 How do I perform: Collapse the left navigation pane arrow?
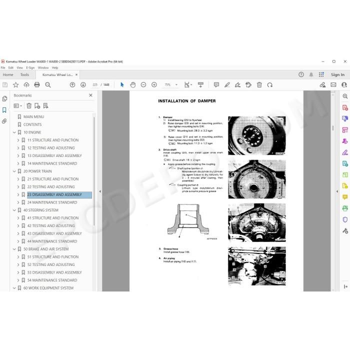pyautogui.click(x=100, y=191)
